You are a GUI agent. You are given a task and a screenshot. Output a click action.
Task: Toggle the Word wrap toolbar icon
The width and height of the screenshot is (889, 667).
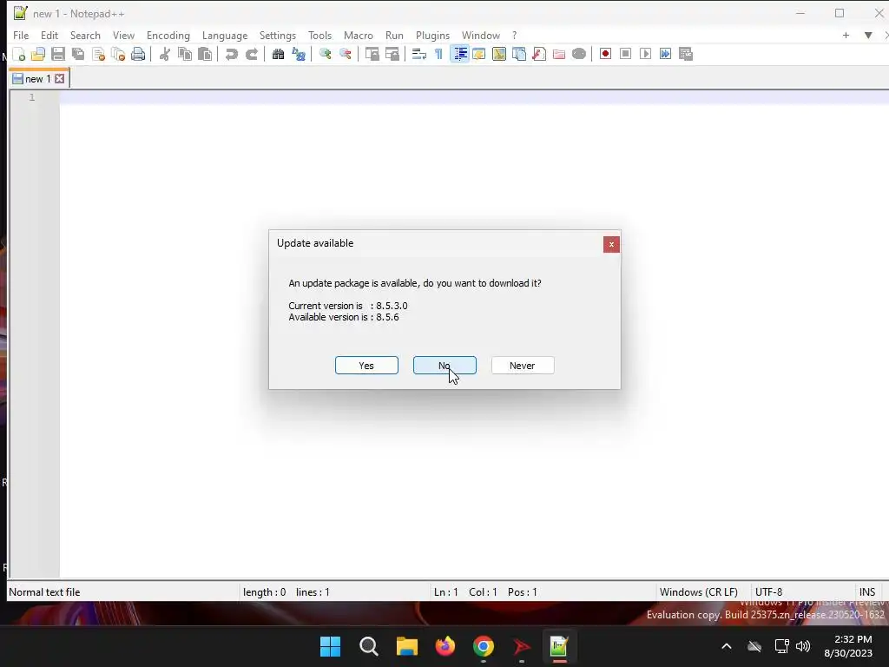[419, 54]
